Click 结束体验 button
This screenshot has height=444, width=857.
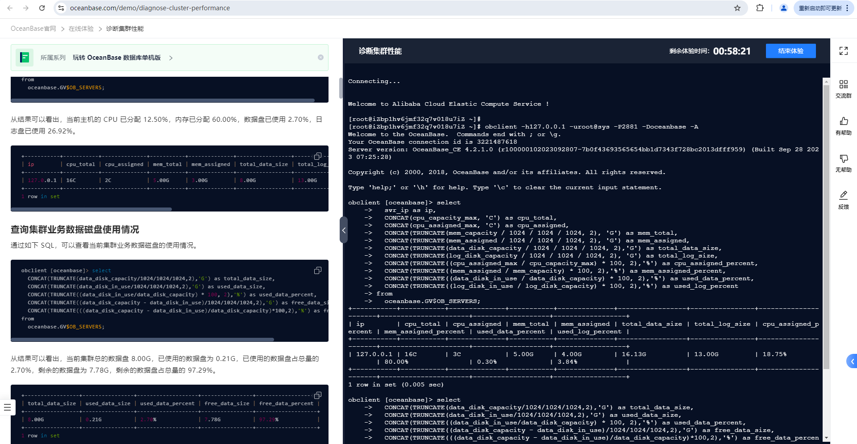pyautogui.click(x=790, y=51)
